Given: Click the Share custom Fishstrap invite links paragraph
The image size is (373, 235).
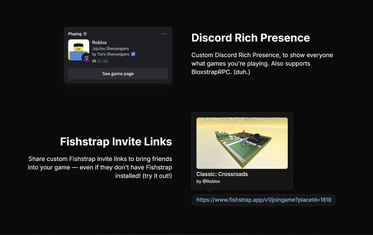Looking at the screenshot, I should 100,168.
